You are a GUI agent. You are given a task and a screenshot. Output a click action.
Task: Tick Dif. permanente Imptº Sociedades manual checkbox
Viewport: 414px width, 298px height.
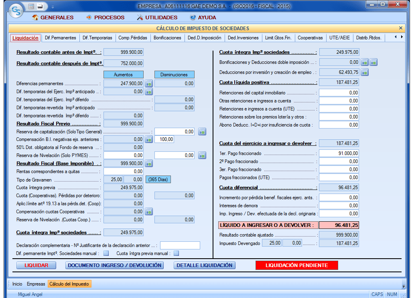(106, 253)
